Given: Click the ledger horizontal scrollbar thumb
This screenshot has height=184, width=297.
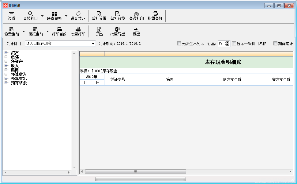Looking at the screenshot, I should [x=135, y=172].
